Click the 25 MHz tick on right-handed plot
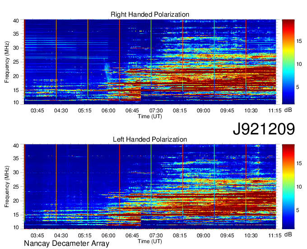Screen dimensions: 307x249 [x=16, y=62]
